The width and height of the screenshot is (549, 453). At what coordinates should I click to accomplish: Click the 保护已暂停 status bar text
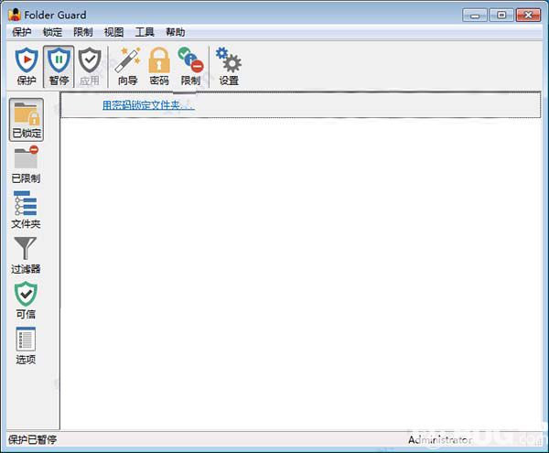coord(32,439)
